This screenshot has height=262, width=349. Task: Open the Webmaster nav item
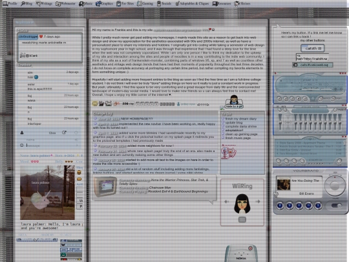(x=65, y=3)
